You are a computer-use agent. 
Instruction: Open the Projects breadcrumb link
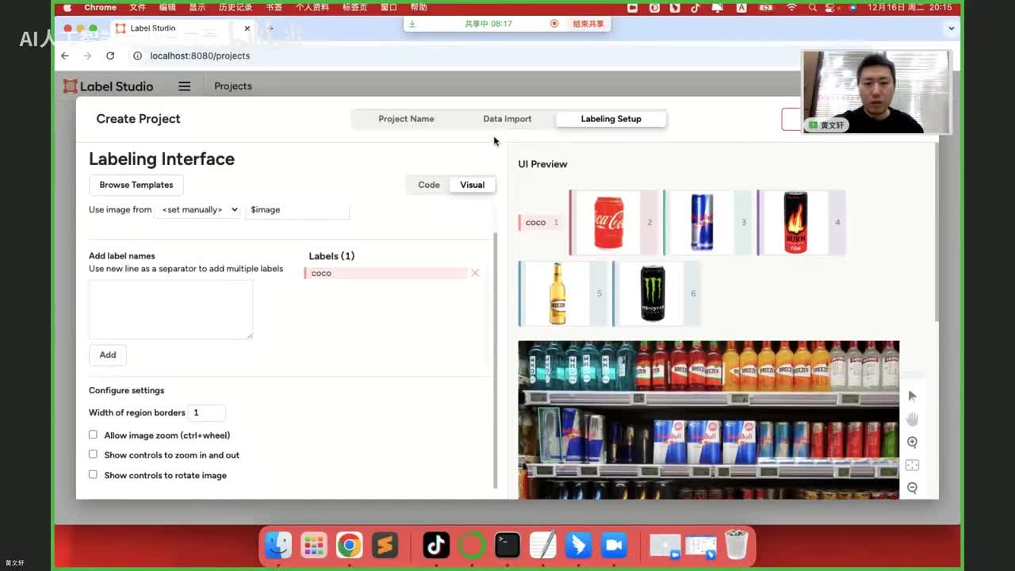coord(233,86)
